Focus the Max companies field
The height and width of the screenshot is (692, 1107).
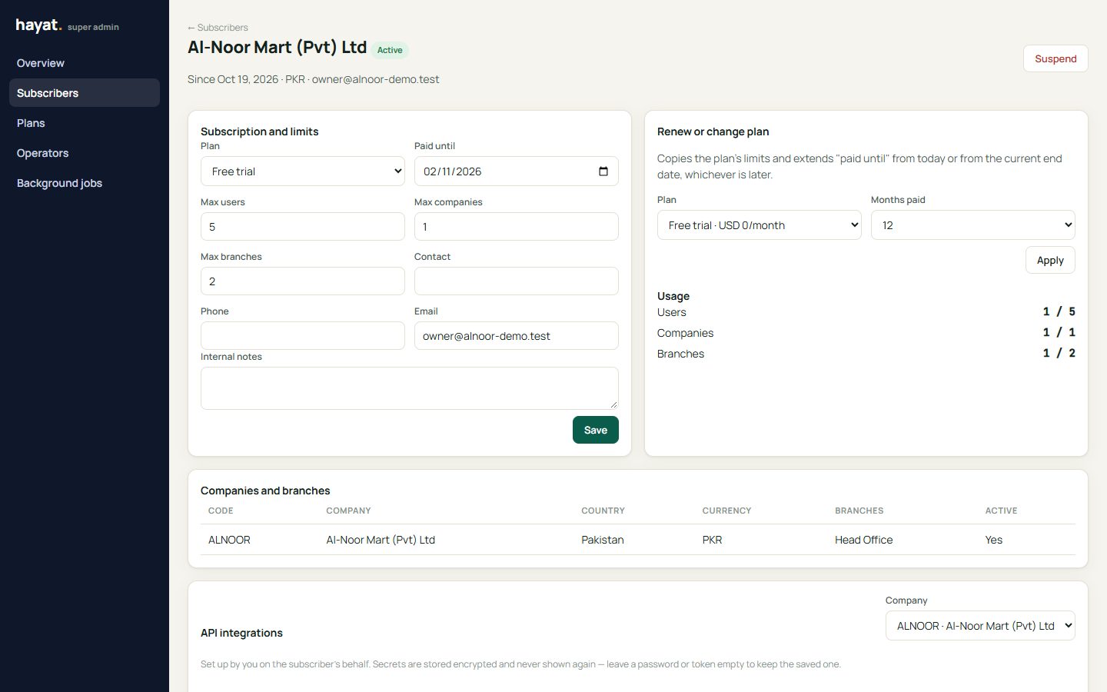coord(517,227)
